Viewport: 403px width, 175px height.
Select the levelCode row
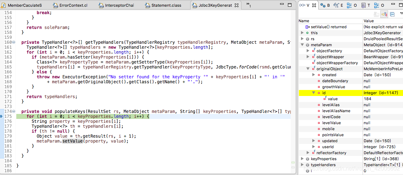tap(351, 117)
